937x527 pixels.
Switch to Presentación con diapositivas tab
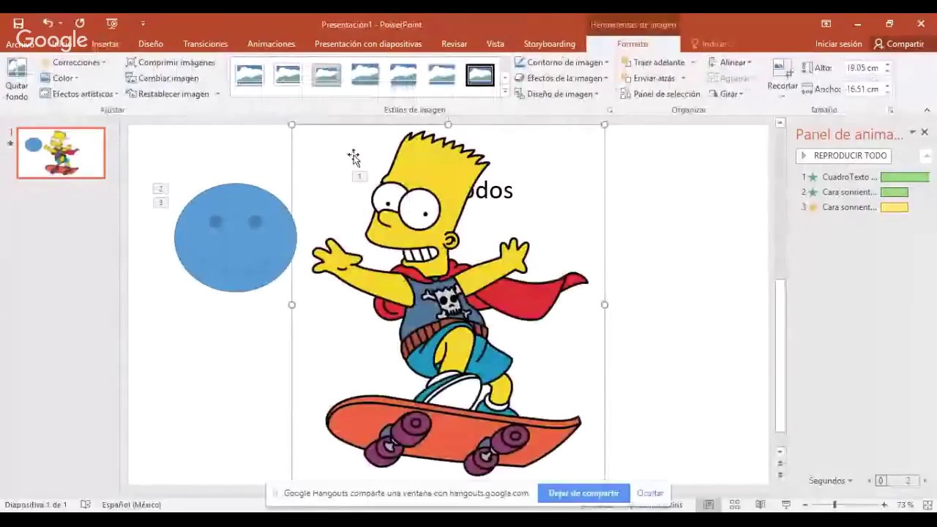coord(368,44)
